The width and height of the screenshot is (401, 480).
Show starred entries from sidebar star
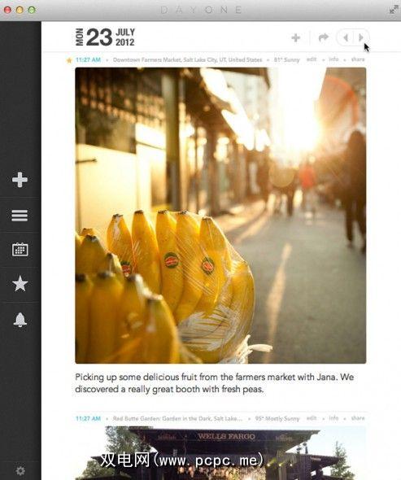pyautogui.click(x=20, y=283)
